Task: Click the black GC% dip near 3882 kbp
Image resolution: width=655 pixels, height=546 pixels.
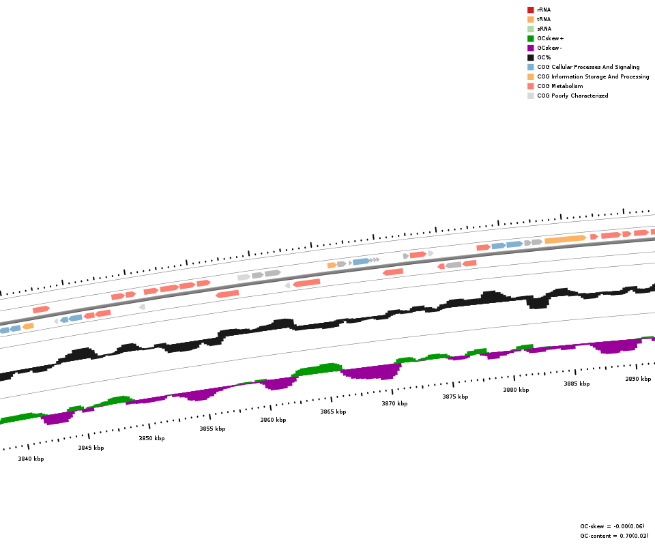Action: click(538, 302)
